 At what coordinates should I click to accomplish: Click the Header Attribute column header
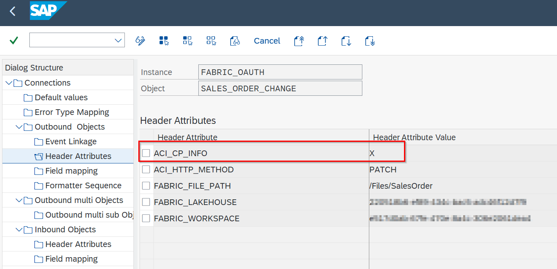pos(261,137)
